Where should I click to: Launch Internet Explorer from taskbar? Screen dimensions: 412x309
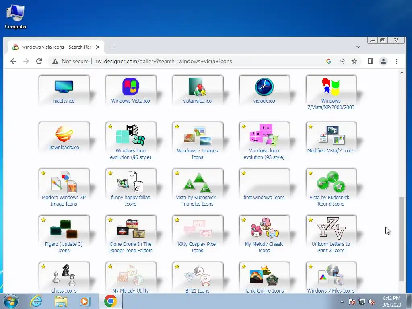tap(36, 301)
